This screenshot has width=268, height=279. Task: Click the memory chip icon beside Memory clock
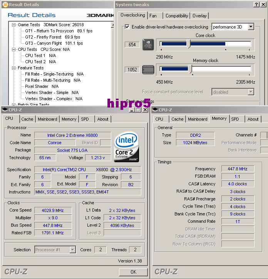(148, 70)
